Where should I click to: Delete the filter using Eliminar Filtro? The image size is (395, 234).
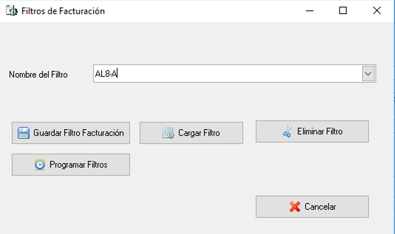coord(312,131)
